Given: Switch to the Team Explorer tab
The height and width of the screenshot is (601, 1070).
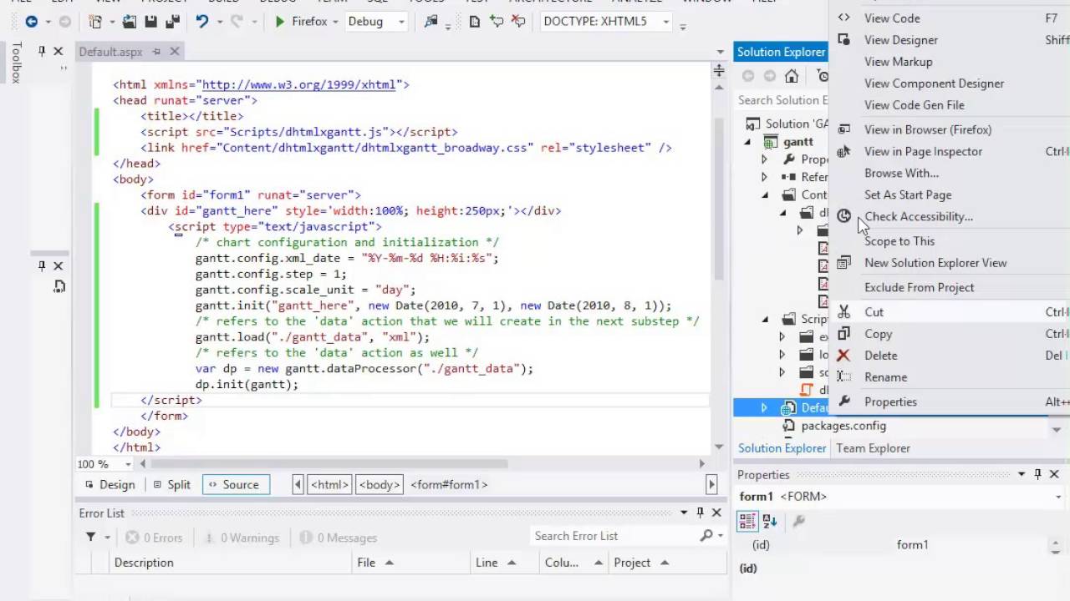Looking at the screenshot, I should click(x=873, y=448).
